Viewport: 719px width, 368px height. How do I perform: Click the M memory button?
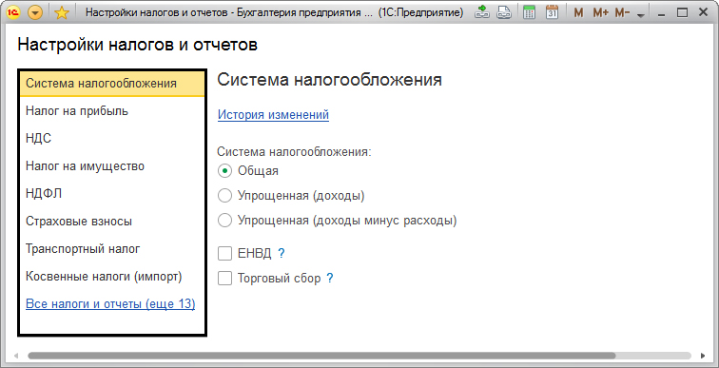(x=578, y=12)
